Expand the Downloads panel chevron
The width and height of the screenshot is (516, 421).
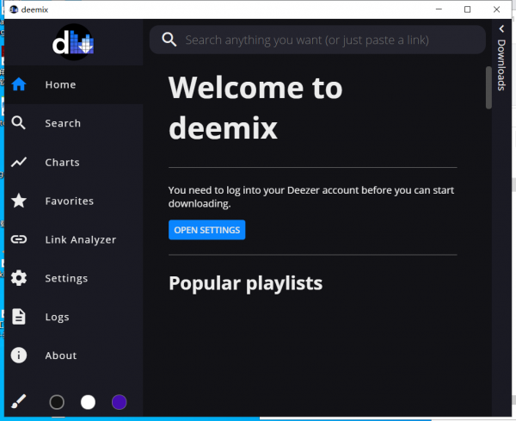(501, 29)
